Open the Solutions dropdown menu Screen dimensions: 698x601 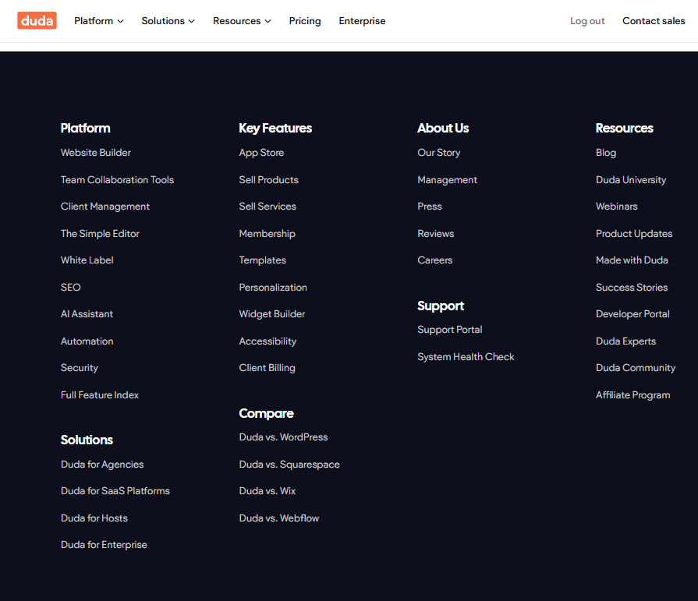click(168, 21)
